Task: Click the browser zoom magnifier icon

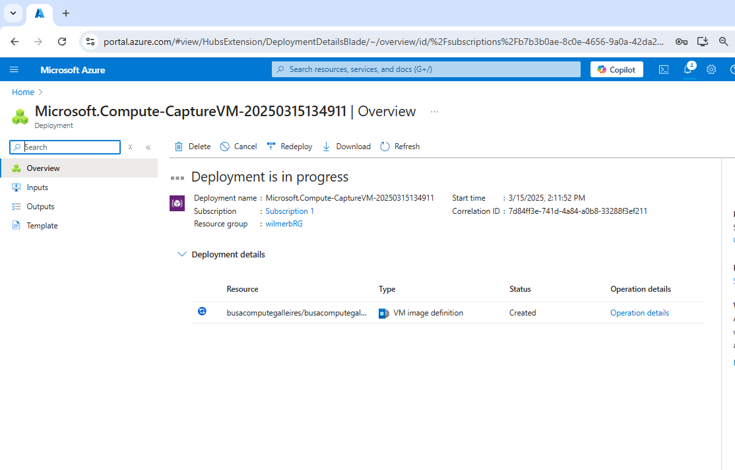Action: tap(723, 42)
